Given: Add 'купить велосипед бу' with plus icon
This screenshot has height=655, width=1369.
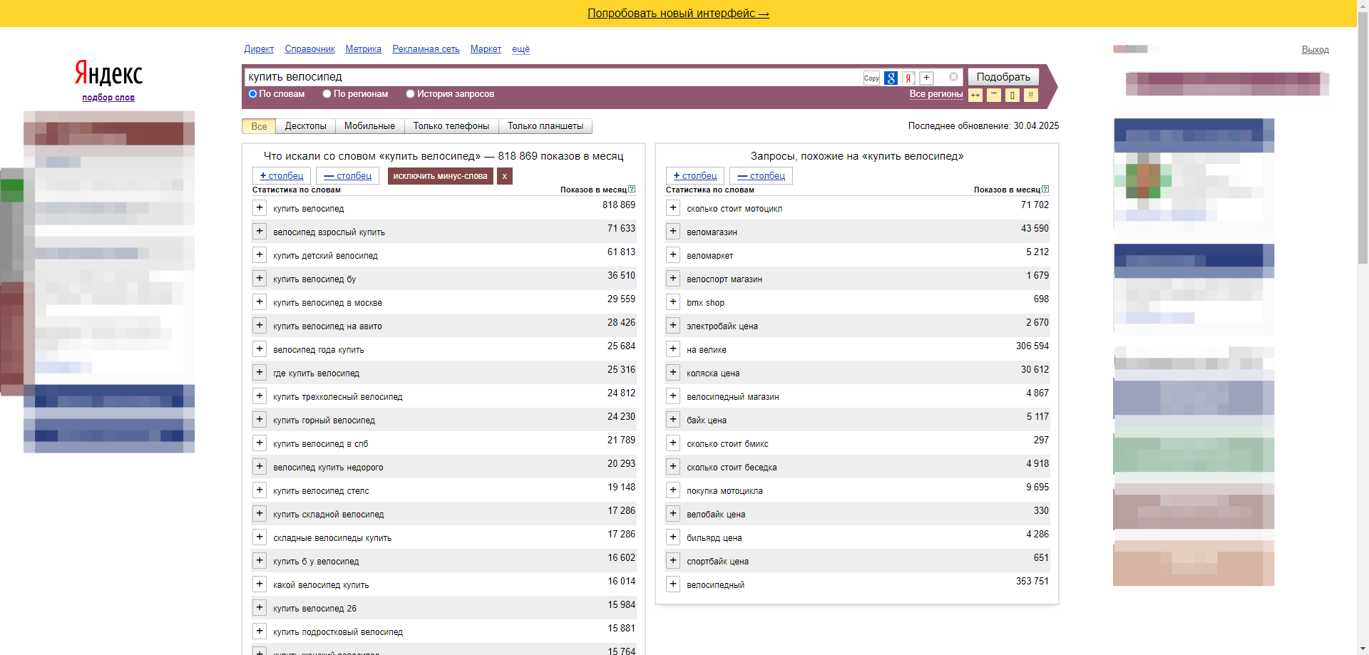Looking at the screenshot, I should tap(260, 279).
